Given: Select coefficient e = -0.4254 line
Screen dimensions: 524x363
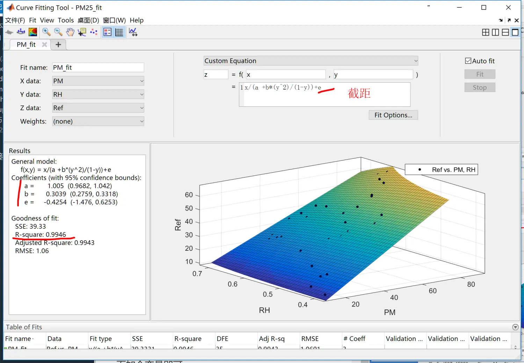Looking at the screenshot, I should coord(71,202).
